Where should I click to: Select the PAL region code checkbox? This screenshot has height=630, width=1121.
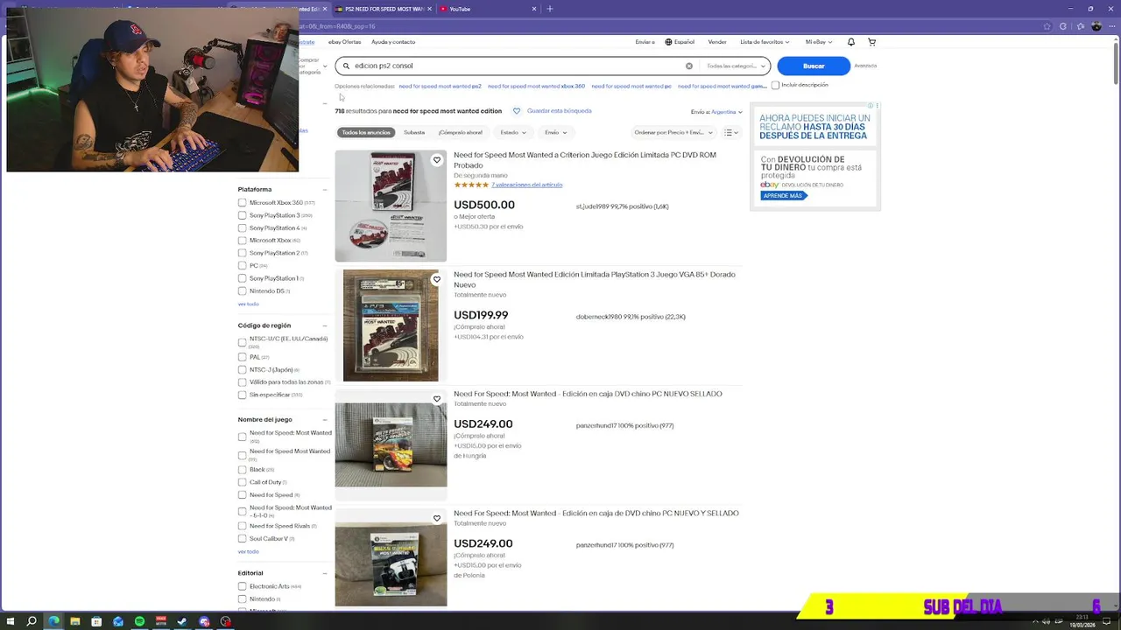[243, 357]
